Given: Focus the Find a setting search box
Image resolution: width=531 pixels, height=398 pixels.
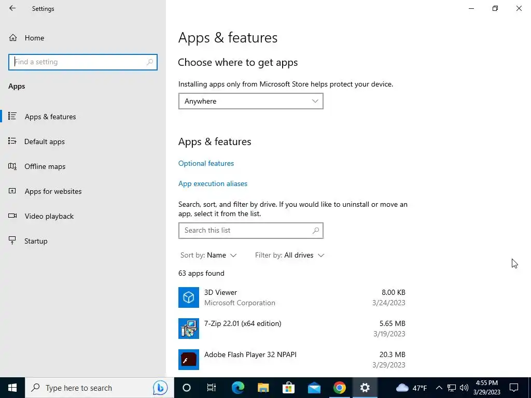Looking at the screenshot, I should tap(83, 62).
